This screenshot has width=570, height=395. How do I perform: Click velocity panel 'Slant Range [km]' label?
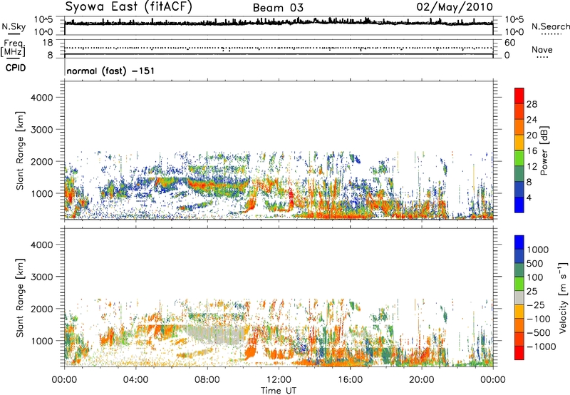20,298
